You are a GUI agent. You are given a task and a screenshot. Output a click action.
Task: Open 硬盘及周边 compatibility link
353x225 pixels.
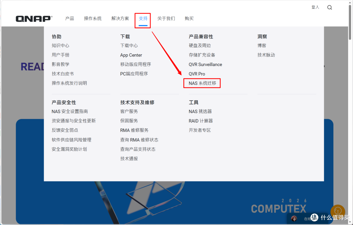tap(200, 45)
